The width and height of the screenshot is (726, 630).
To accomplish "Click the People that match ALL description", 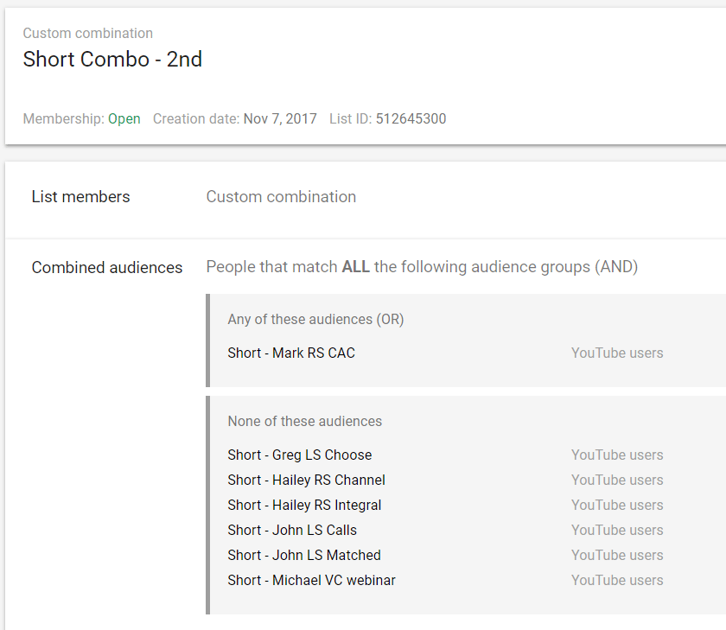I will pos(422,267).
